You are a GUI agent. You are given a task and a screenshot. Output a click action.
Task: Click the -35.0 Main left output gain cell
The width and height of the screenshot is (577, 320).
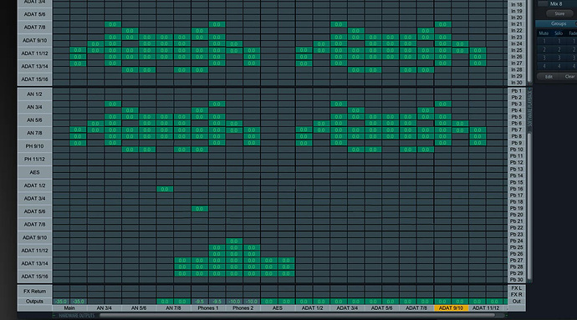pos(61,302)
